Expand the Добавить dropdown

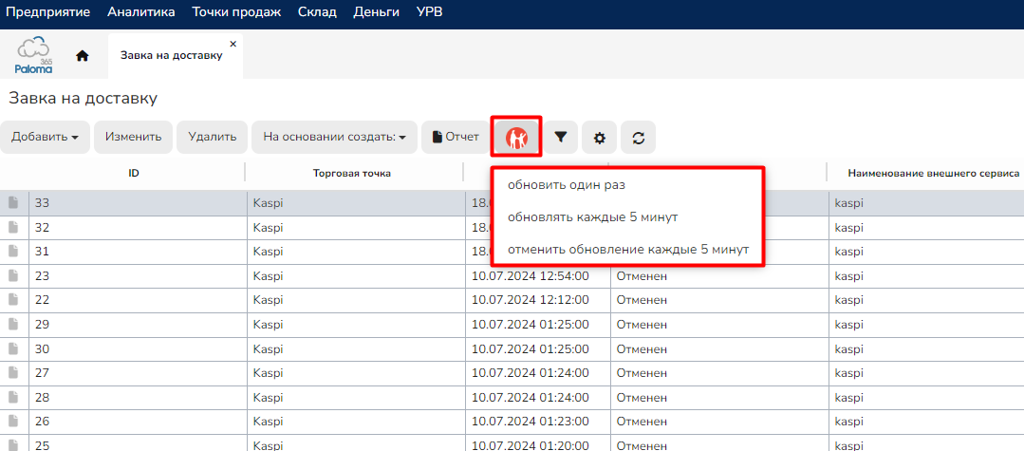coord(45,137)
